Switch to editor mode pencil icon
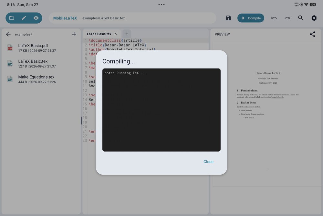 click(24, 18)
